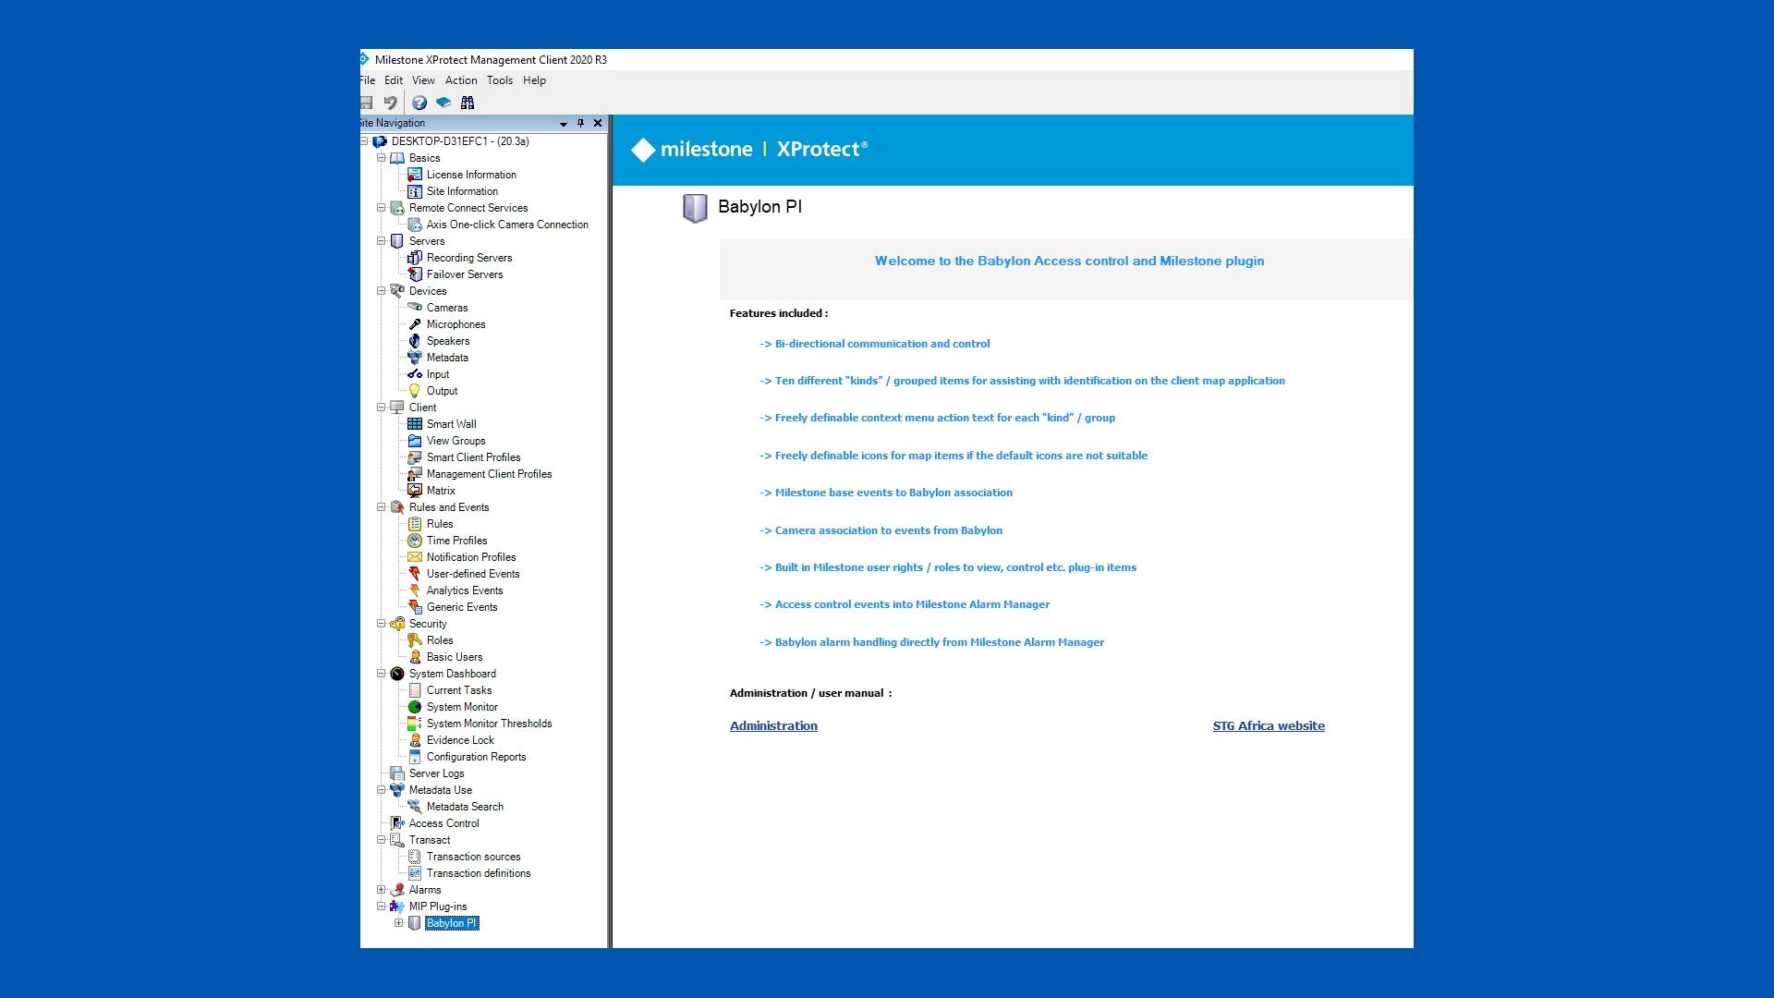Screen dimensions: 1774x998
Task: Close the Site Navigation pane
Action: click(x=598, y=123)
